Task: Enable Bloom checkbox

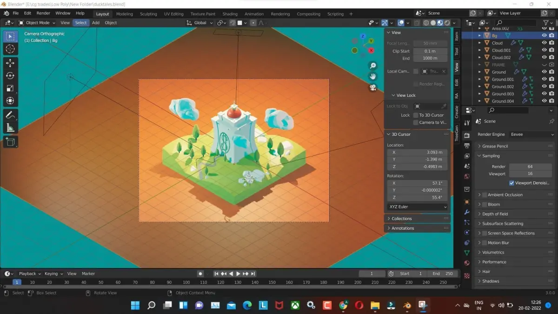Action: [x=485, y=204]
